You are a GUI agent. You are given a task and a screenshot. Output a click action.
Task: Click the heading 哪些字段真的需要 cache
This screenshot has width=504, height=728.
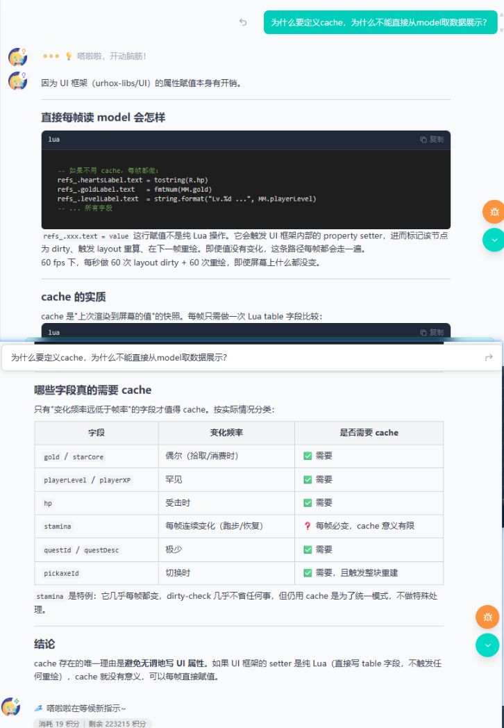[x=92, y=390]
